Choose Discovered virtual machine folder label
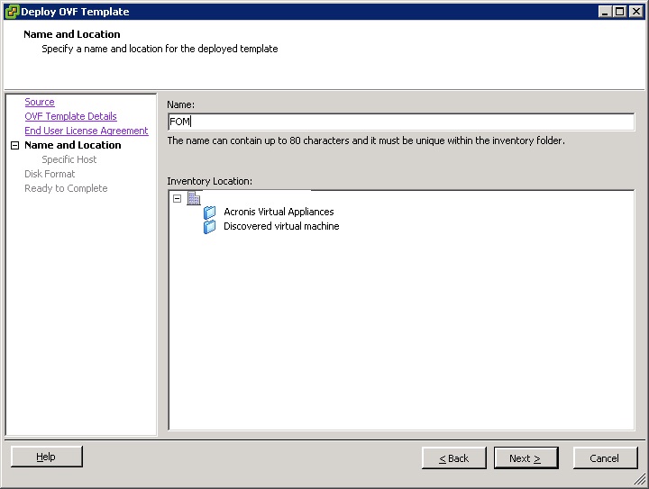 click(x=281, y=226)
